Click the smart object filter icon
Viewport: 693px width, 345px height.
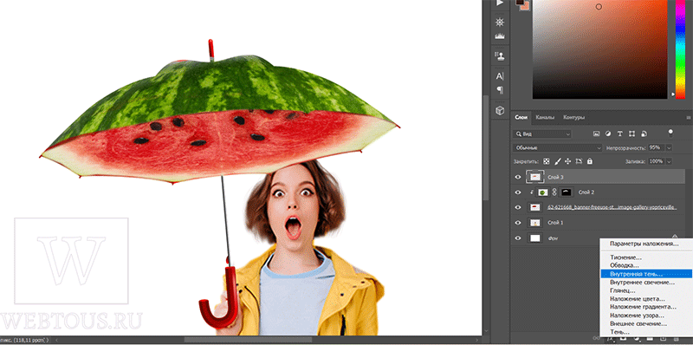(644, 133)
